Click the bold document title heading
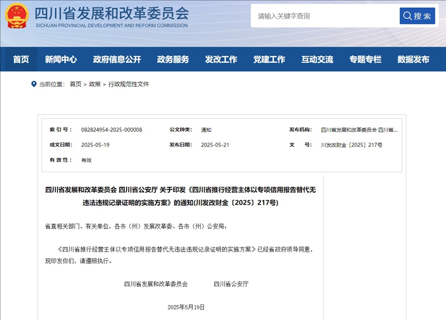Screen dimensions: 446x320 click(180, 196)
